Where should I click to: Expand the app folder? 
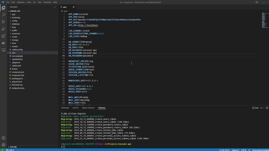33,14
